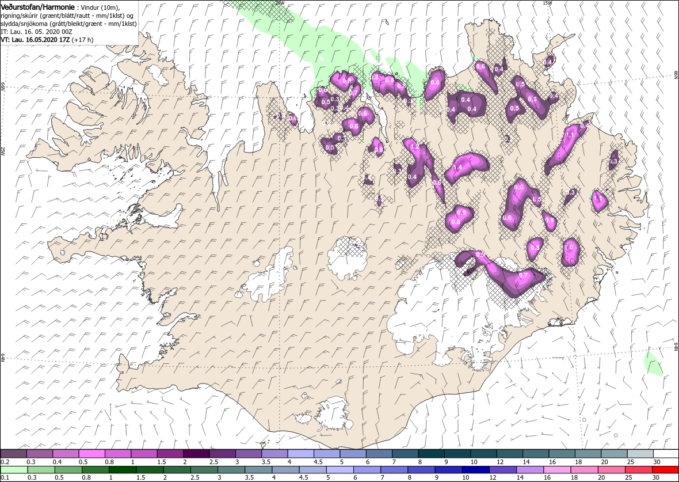This screenshot has width=679, height=482.
Task: Select the light gray 25–30 upper legend swatch
Action: pos(640,454)
